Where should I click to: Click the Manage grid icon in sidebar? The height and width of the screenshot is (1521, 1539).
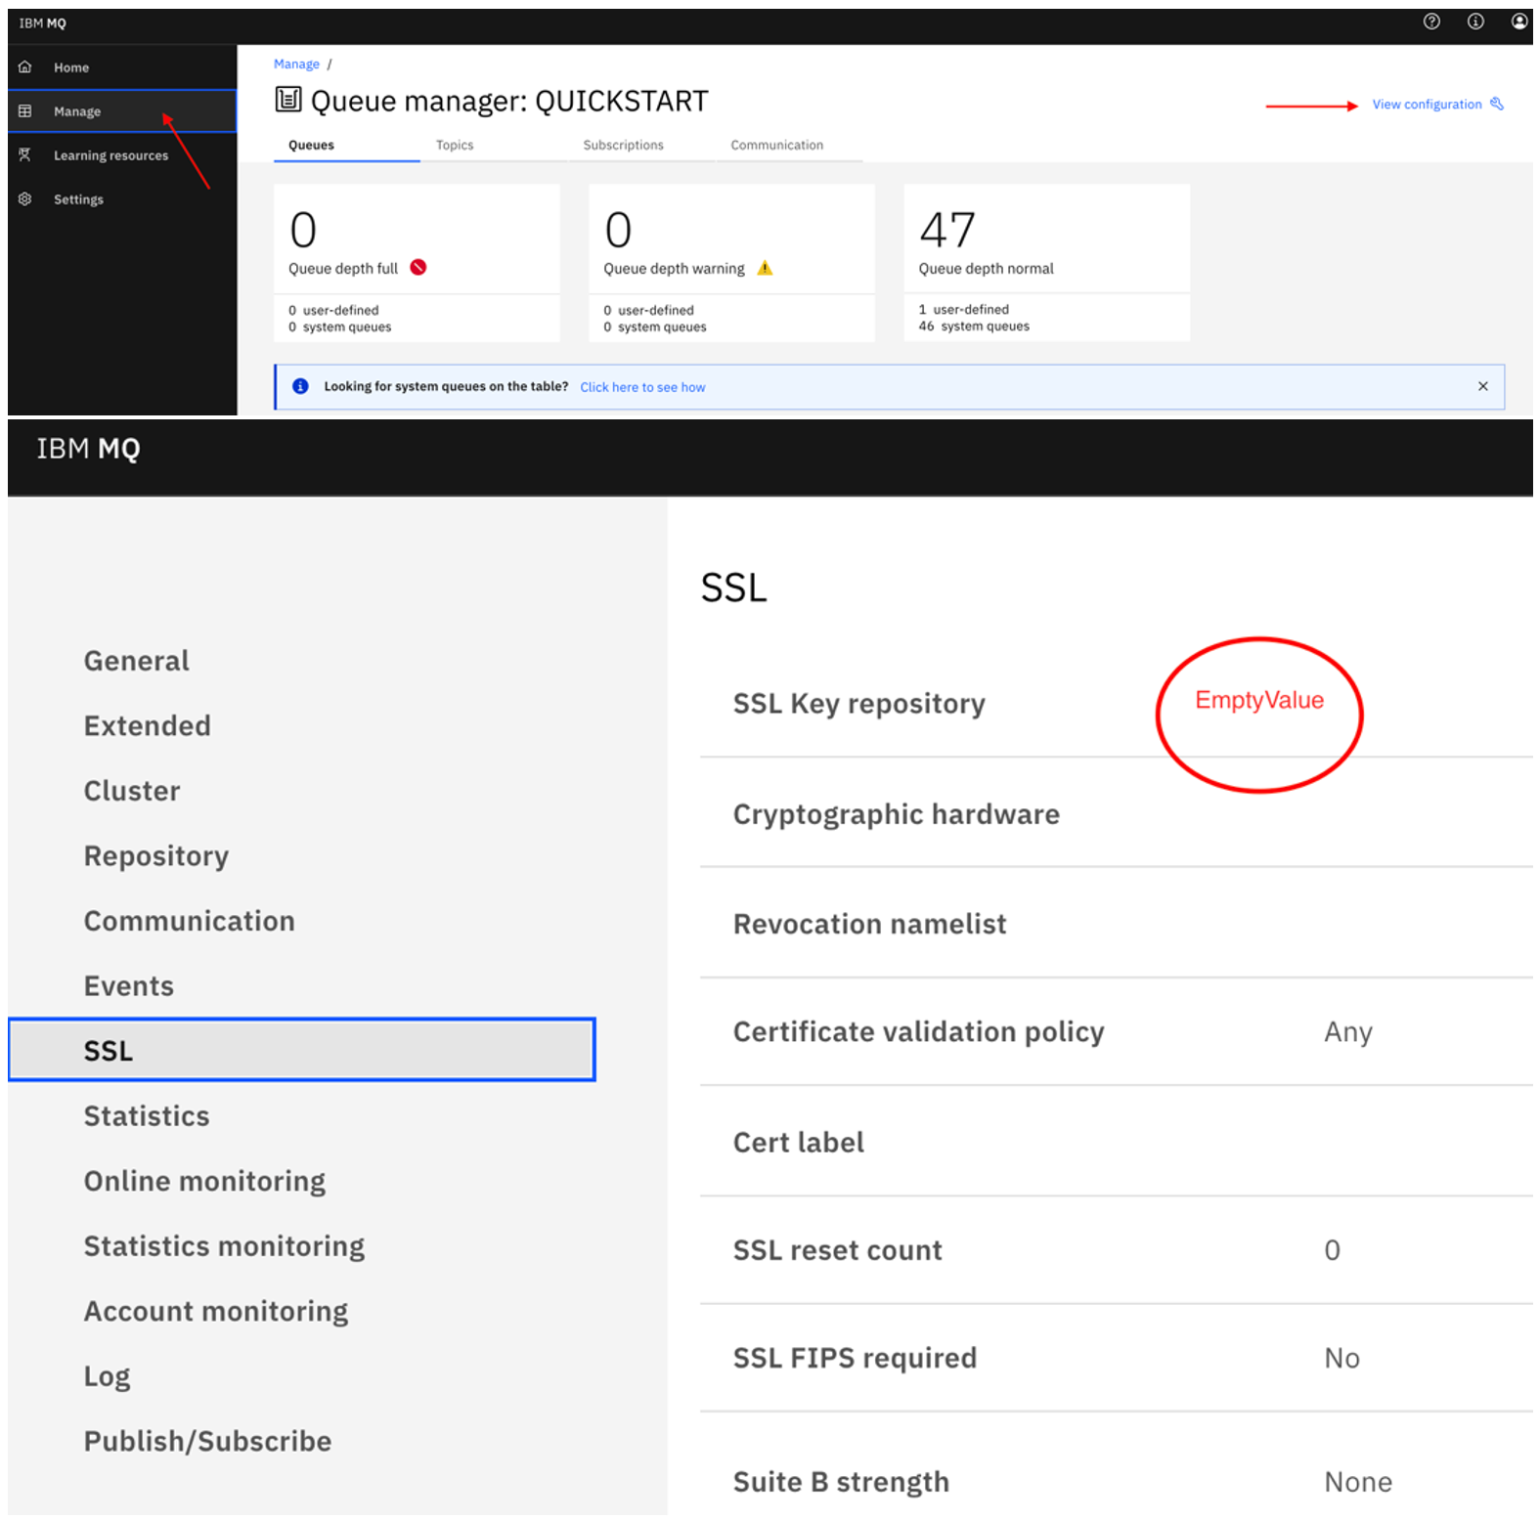[x=25, y=111]
